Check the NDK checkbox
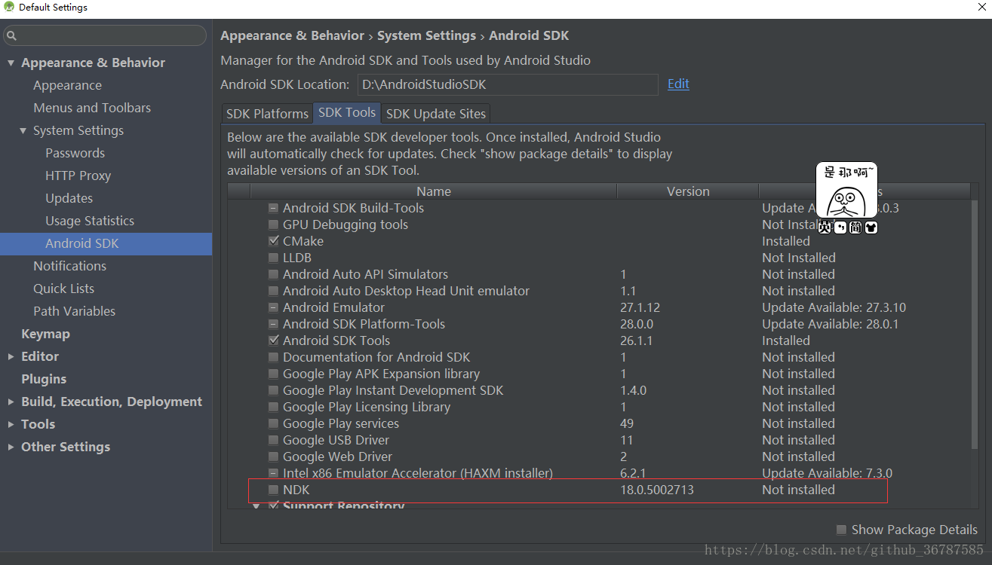 pyautogui.click(x=274, y=490)
